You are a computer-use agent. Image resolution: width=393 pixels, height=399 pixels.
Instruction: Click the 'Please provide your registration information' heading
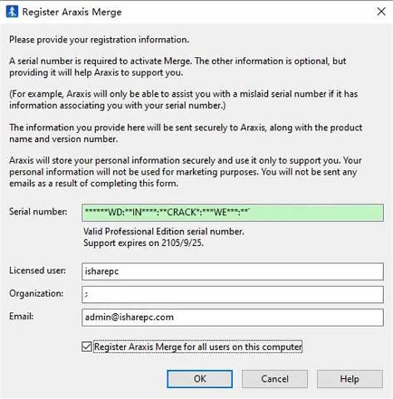[99, 40]
